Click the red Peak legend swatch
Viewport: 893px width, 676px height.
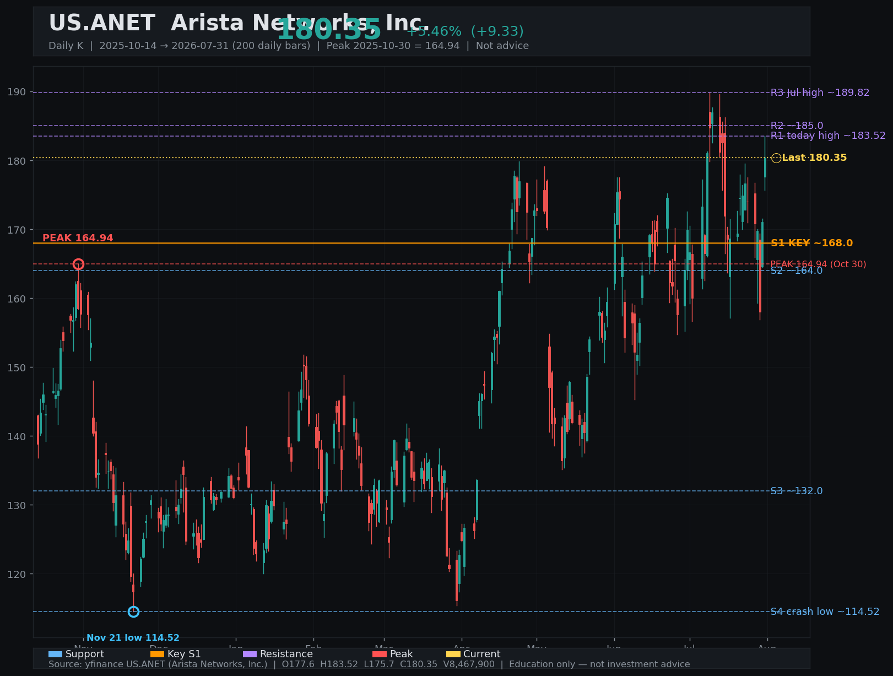pyautogui.click(x=380, y=654)
